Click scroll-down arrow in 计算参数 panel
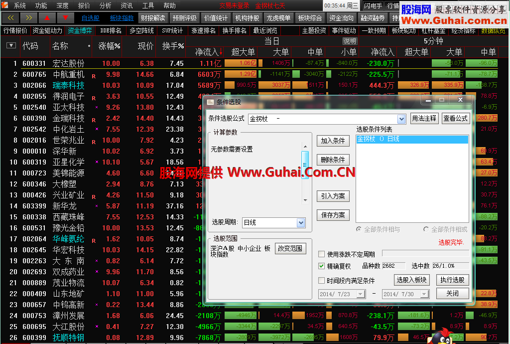The height and width of the screenshot is (344, 510). pos(305,200)
